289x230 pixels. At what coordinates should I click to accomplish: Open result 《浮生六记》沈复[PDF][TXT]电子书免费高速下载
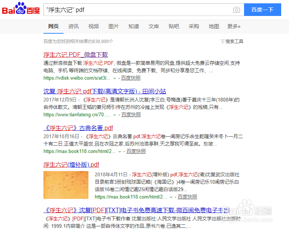click(x=136, y=210)
